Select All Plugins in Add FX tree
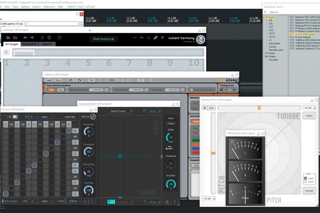Viewport: 320px width, 213px height. [270, 17]
